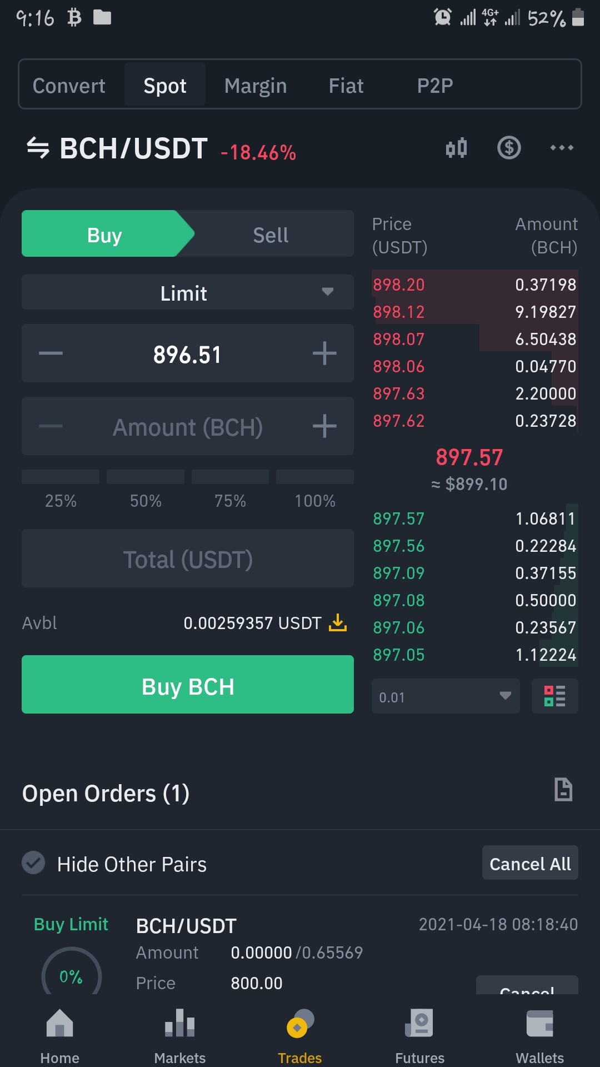
Task: Open Futures from the bottom bar
Action: (x=419, y=1036)
